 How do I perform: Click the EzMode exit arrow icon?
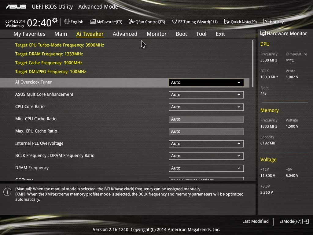[306, 221]
